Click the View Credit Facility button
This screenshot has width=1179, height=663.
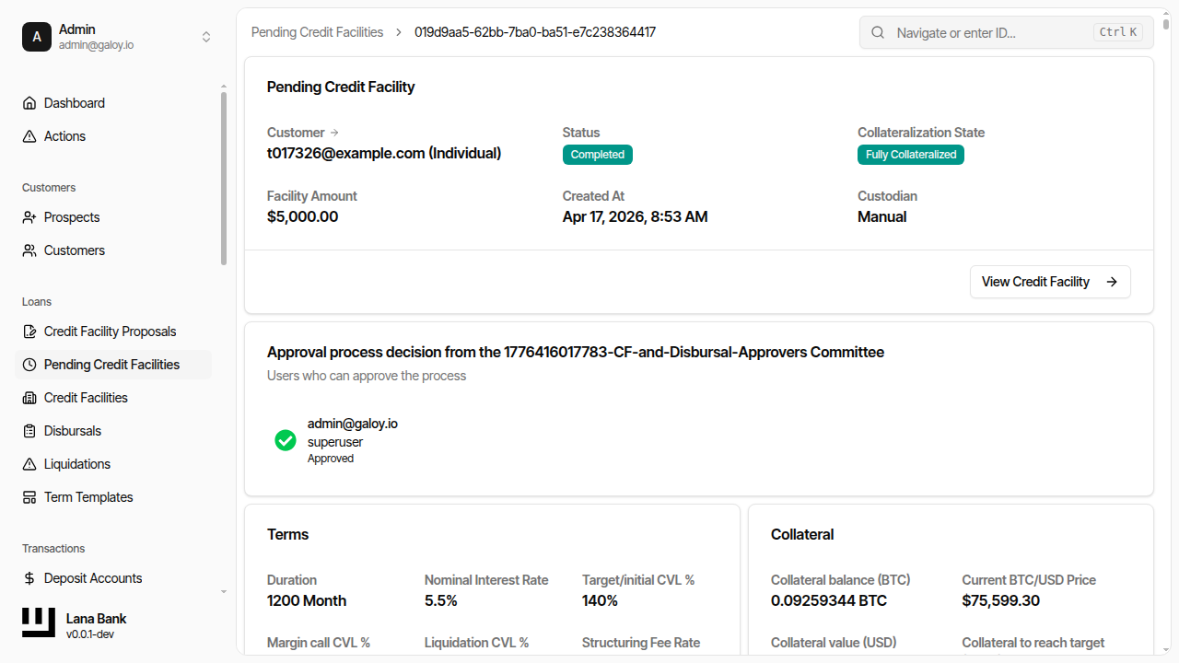pyautogui.click(x=1049, y=282)
